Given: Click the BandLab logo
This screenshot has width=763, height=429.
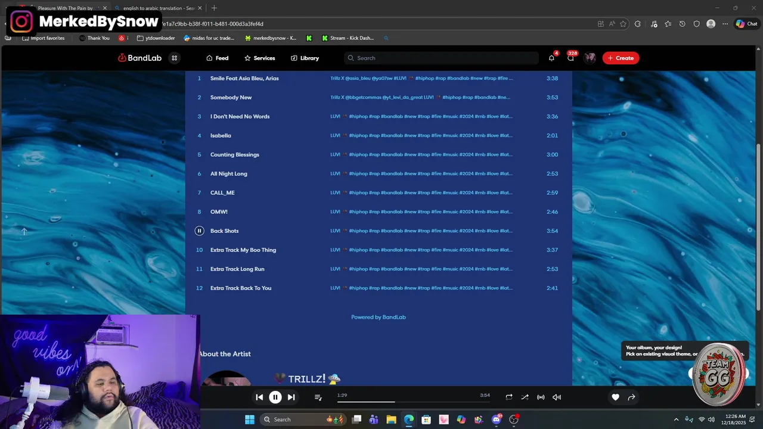Looking at the screenshot, I should pyautogui.click(x=139, y=58).
